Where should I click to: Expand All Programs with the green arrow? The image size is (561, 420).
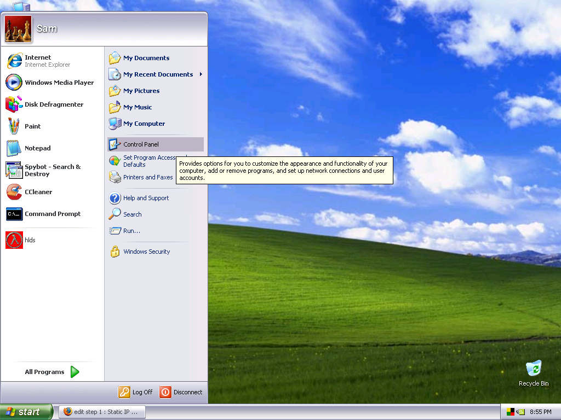[x=75, y=372]
